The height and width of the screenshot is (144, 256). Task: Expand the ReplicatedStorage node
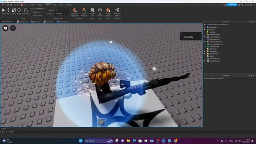pos(205,42)
